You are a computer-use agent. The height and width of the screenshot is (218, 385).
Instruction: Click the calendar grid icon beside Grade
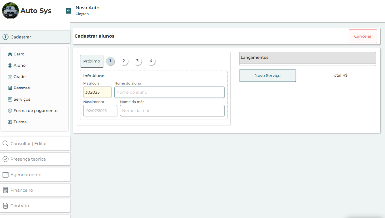pyautogui.click(x=10, y=77)
